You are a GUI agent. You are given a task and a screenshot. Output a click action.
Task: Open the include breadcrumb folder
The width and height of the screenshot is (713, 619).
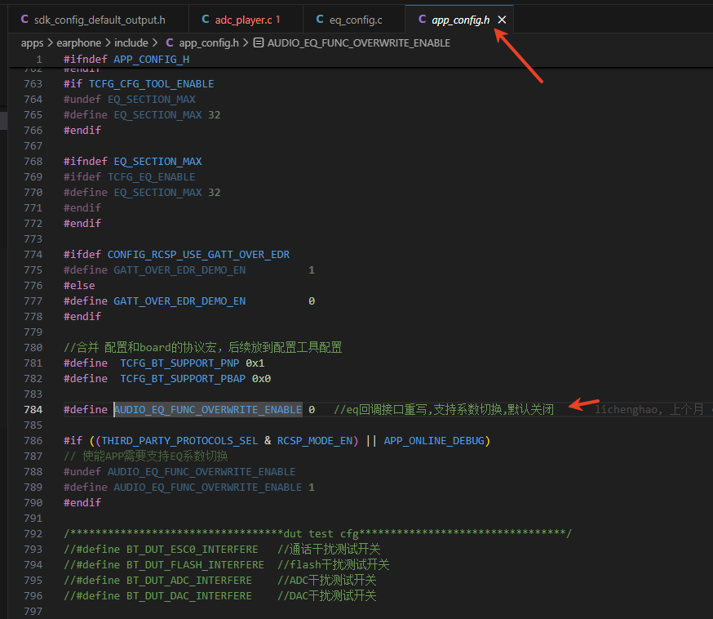tap(131, 42)
